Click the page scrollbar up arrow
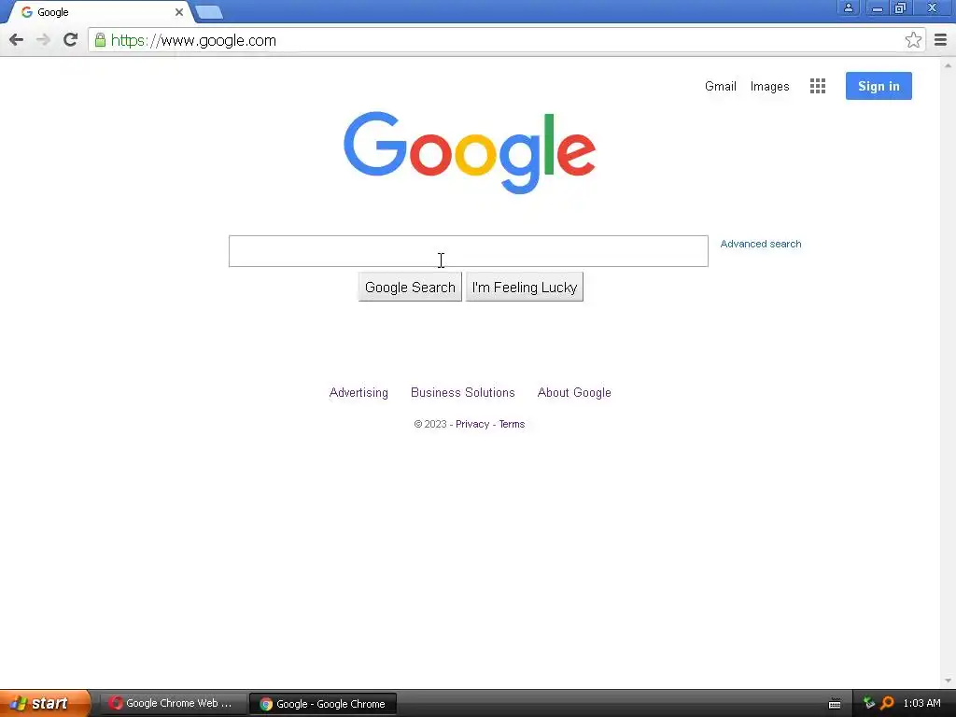 (x=948, y=64)
